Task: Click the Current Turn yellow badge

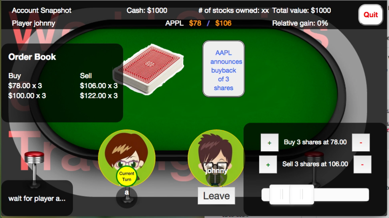Action: tap(126, 176)
